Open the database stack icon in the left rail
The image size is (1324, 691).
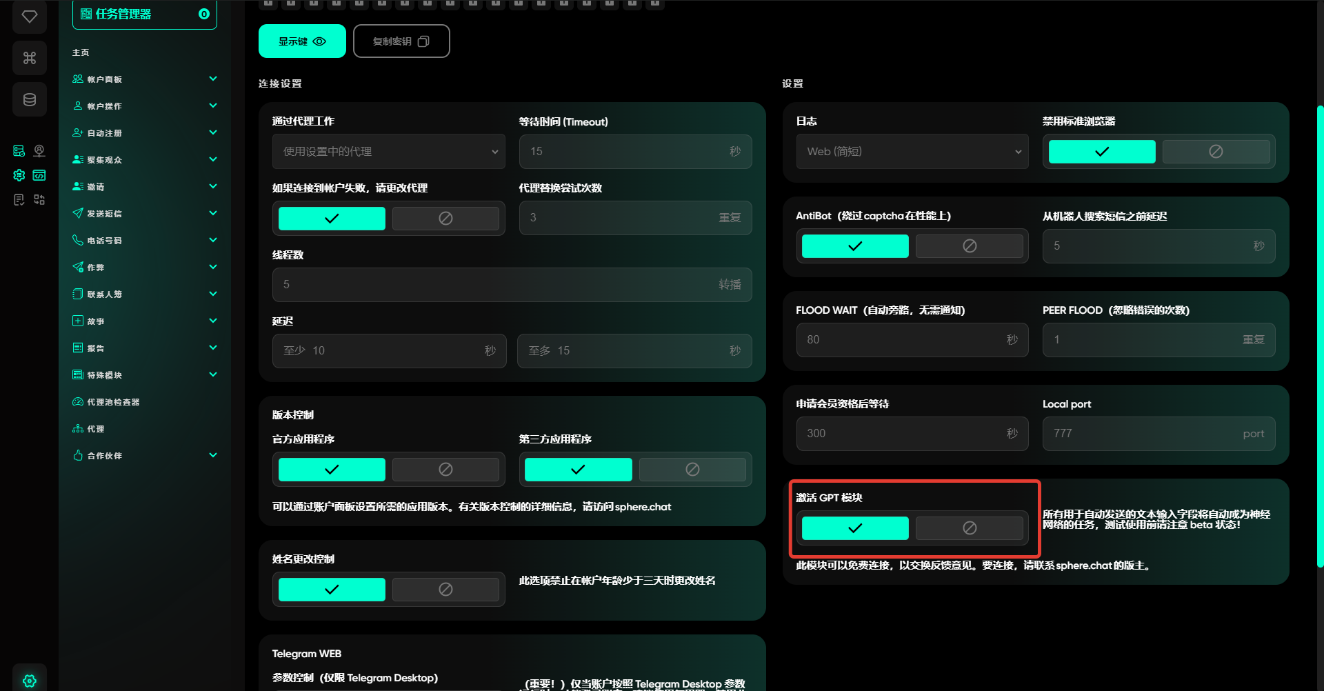click(x=30, y=100)
